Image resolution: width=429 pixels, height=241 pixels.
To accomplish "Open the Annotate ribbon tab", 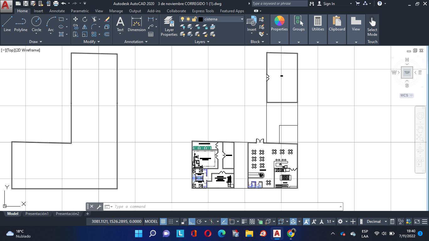I will 57,11.
